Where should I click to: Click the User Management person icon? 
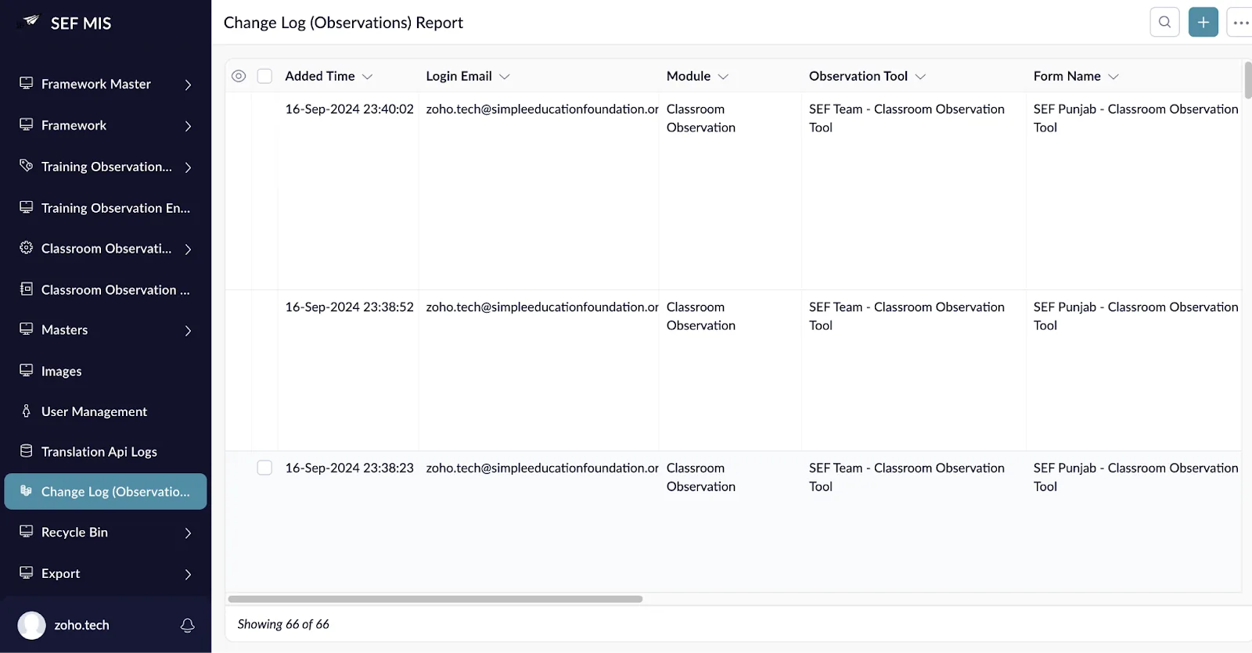point(27,411)
